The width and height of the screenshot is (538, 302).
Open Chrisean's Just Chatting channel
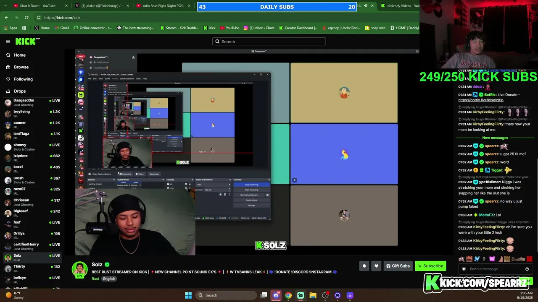pyautogui.click(x=32, y=202)
